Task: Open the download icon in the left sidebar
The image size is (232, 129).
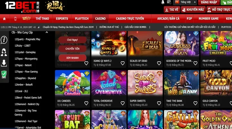Action: (4, 63)
